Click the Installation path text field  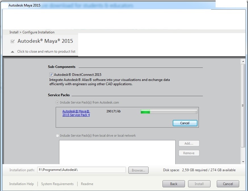coord(82,170)
